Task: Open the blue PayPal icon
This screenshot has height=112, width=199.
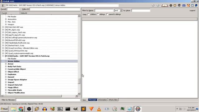Action: tap(196, 5)
